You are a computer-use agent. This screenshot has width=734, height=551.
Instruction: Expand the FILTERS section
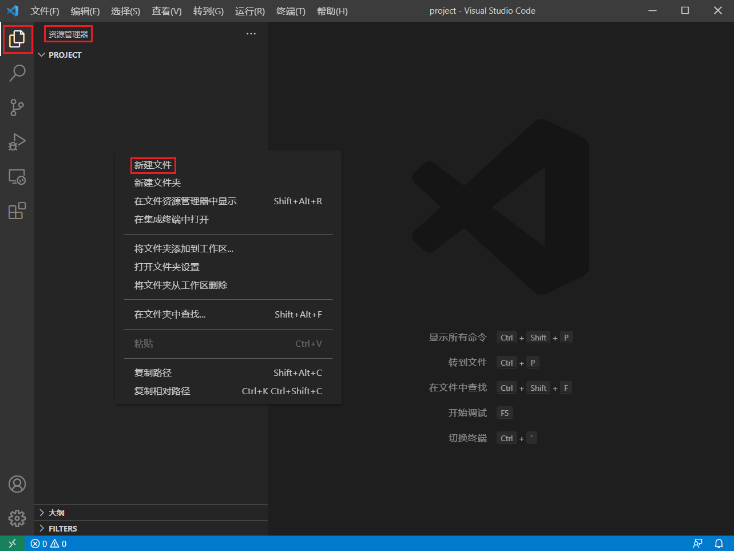151,529
